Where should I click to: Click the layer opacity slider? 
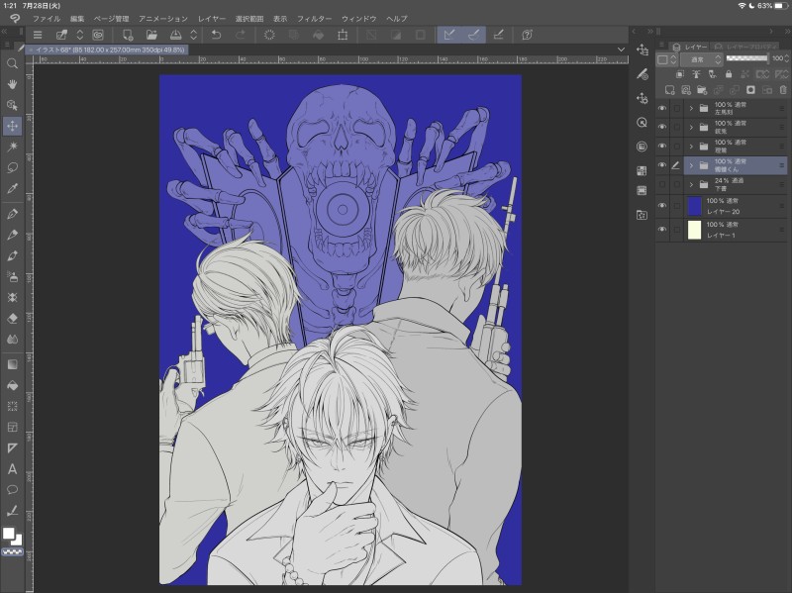(x=747, y=58)
